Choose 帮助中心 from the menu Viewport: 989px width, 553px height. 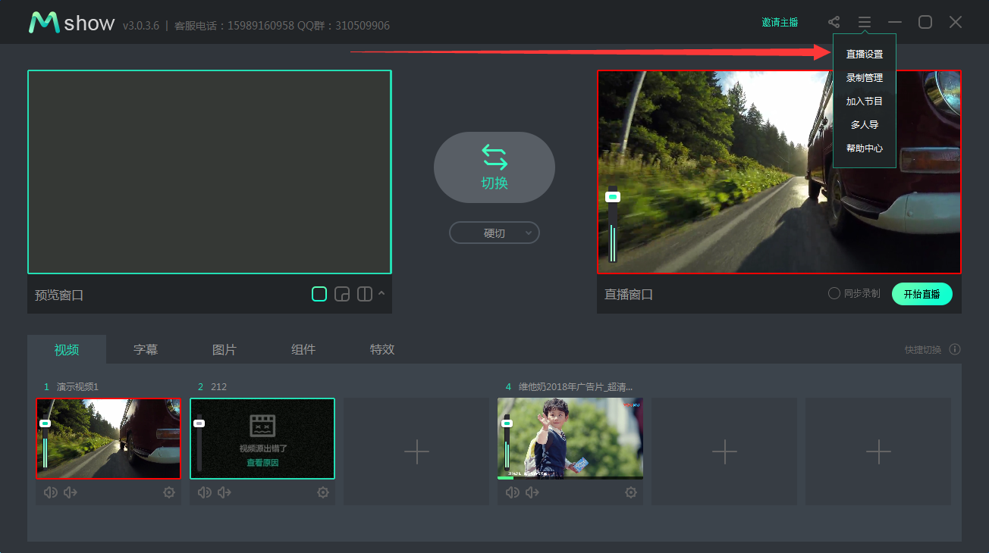coord(865,148)
